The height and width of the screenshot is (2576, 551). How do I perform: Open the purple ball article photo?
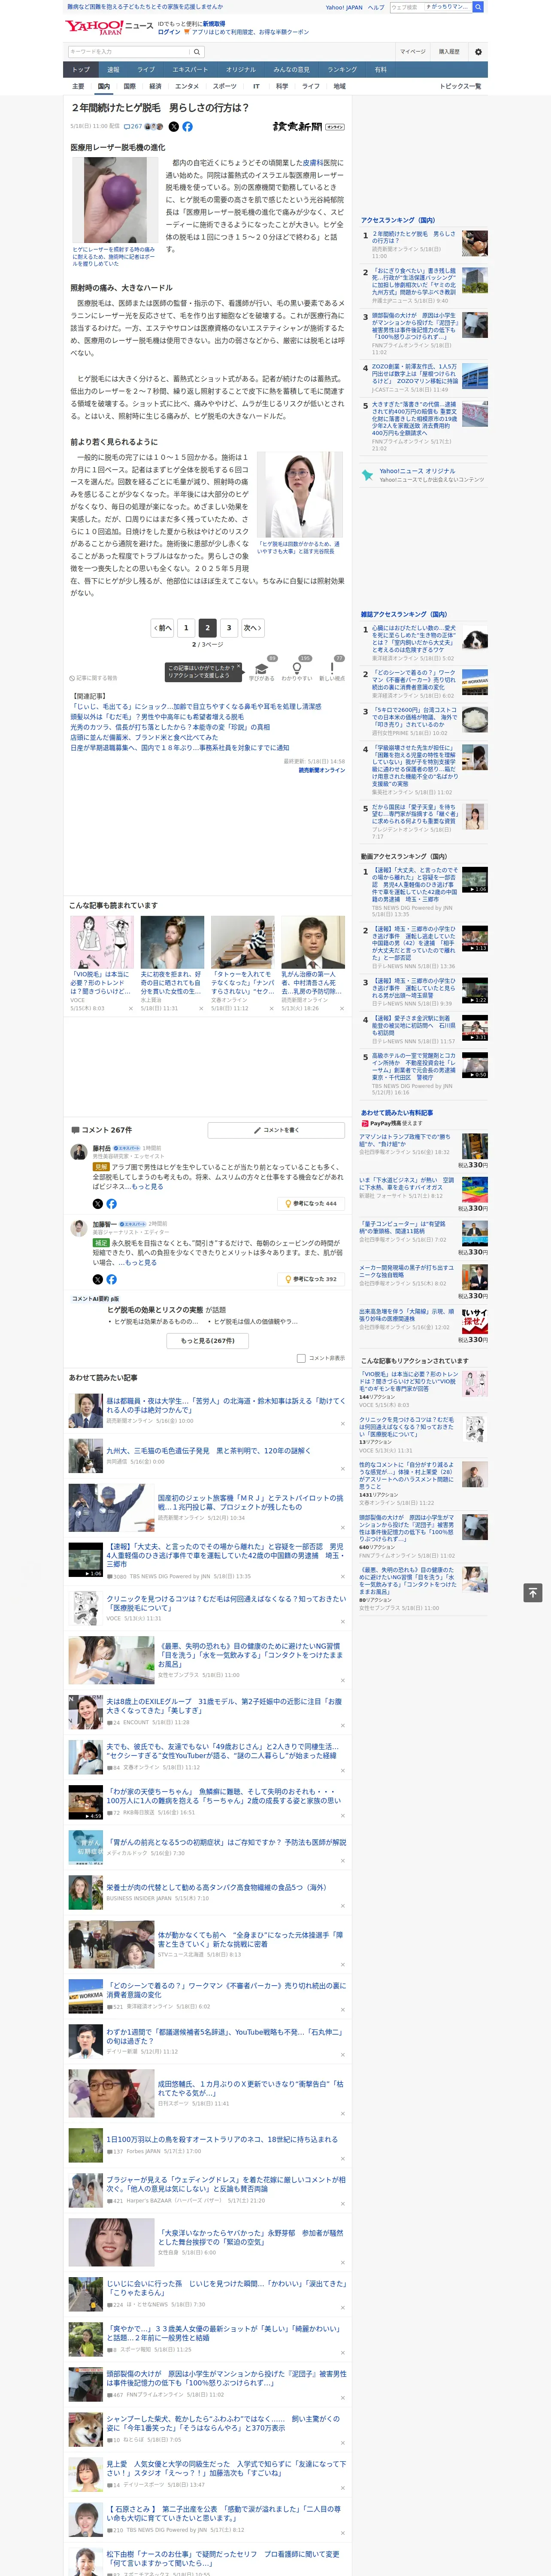(116, 201)
